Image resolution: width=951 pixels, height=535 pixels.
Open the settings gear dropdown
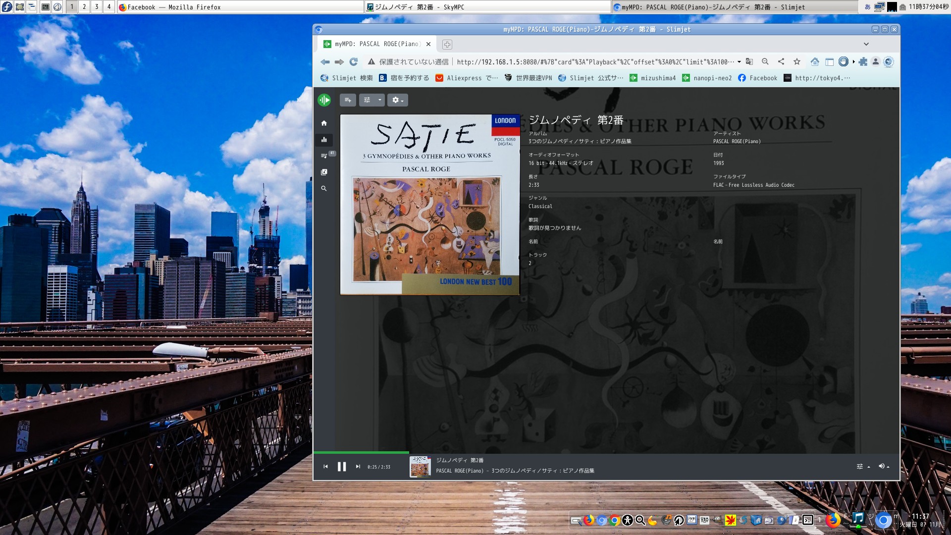click(x=397, y=100)
